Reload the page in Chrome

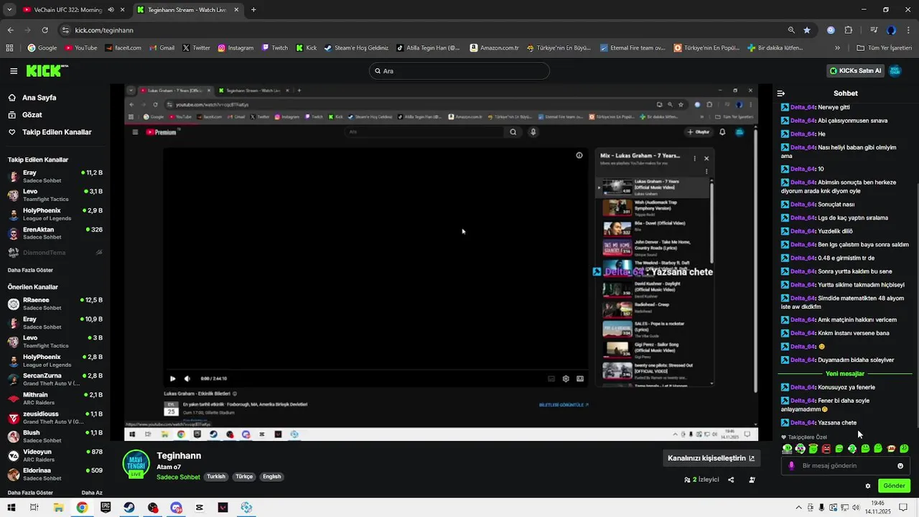click(45, 30)
